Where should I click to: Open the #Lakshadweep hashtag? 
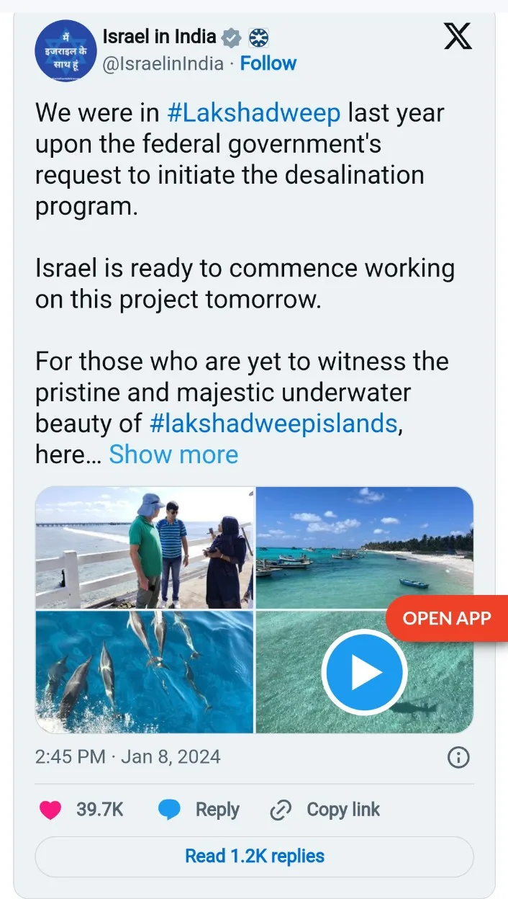[254, 113]
